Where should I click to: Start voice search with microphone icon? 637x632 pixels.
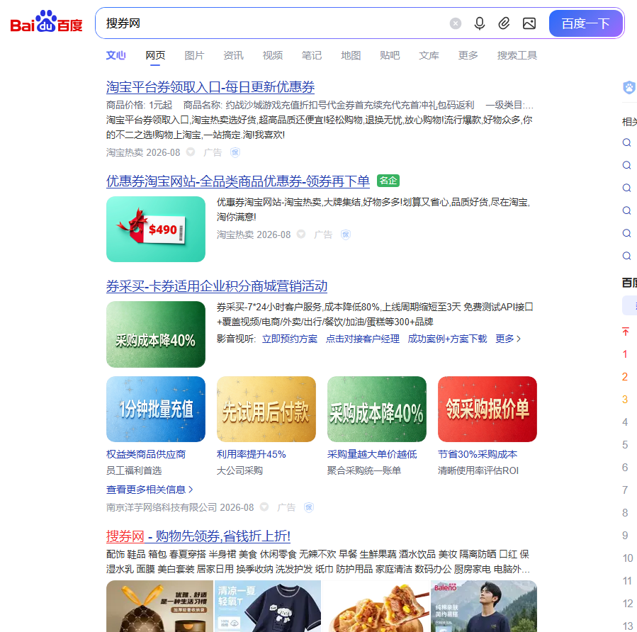click(480, 23)
